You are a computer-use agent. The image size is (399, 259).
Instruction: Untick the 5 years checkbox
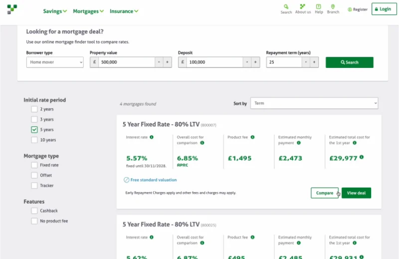pos(34,130)
